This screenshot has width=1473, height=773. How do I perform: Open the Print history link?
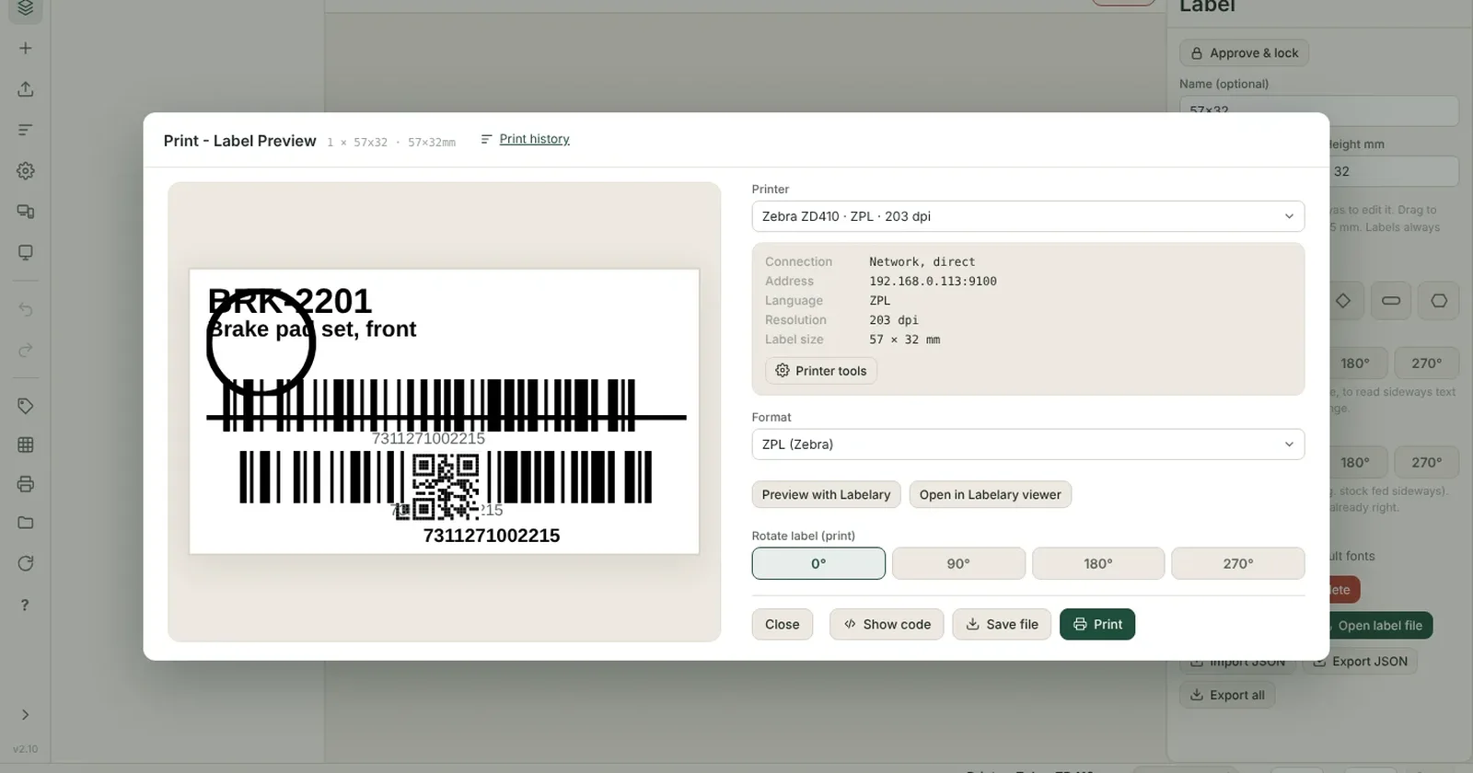pos(534,139)
